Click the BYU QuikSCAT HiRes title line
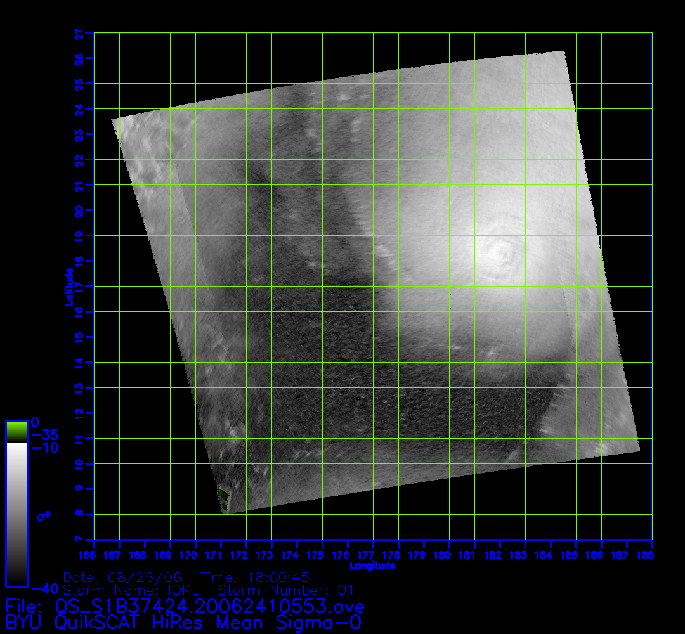 183,623
